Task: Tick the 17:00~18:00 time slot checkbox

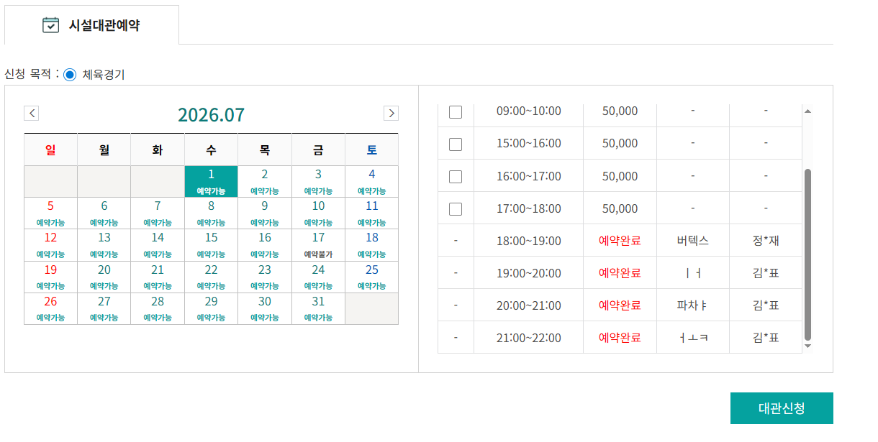Action: click(x=456, y=208)
